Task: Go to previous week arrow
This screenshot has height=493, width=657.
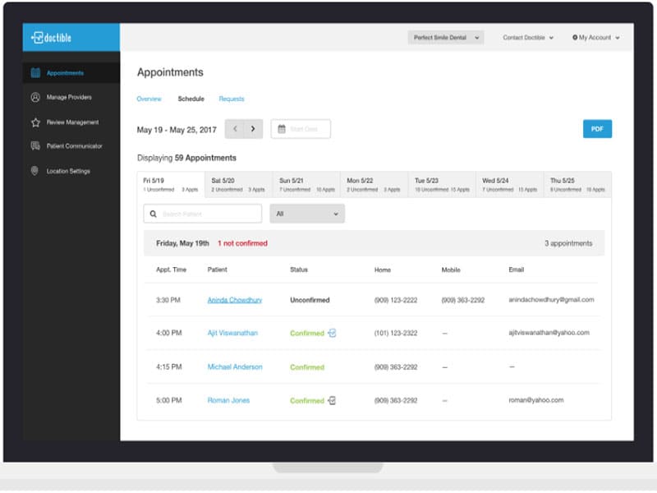Action: pyautogui.click(x=235, y=129)
